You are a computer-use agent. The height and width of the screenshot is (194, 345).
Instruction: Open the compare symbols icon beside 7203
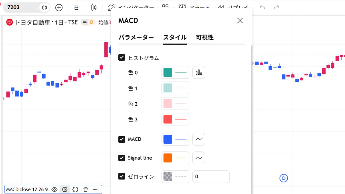(x=44, y=8)
